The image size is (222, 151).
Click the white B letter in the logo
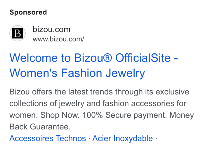tap(18, 33)
